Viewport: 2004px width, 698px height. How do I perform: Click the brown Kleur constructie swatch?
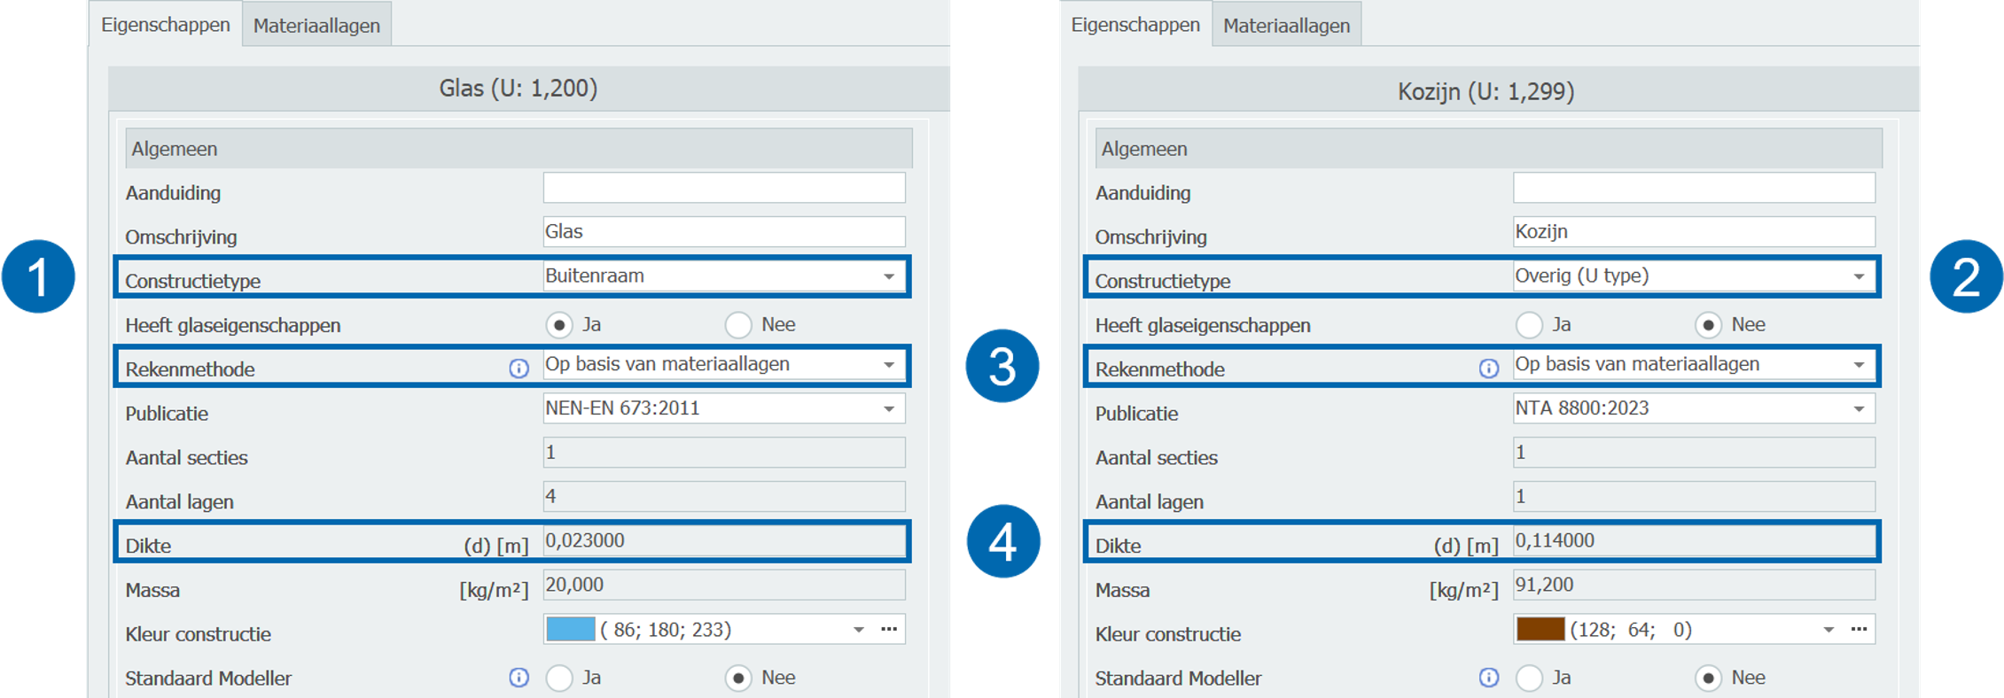1540,629
